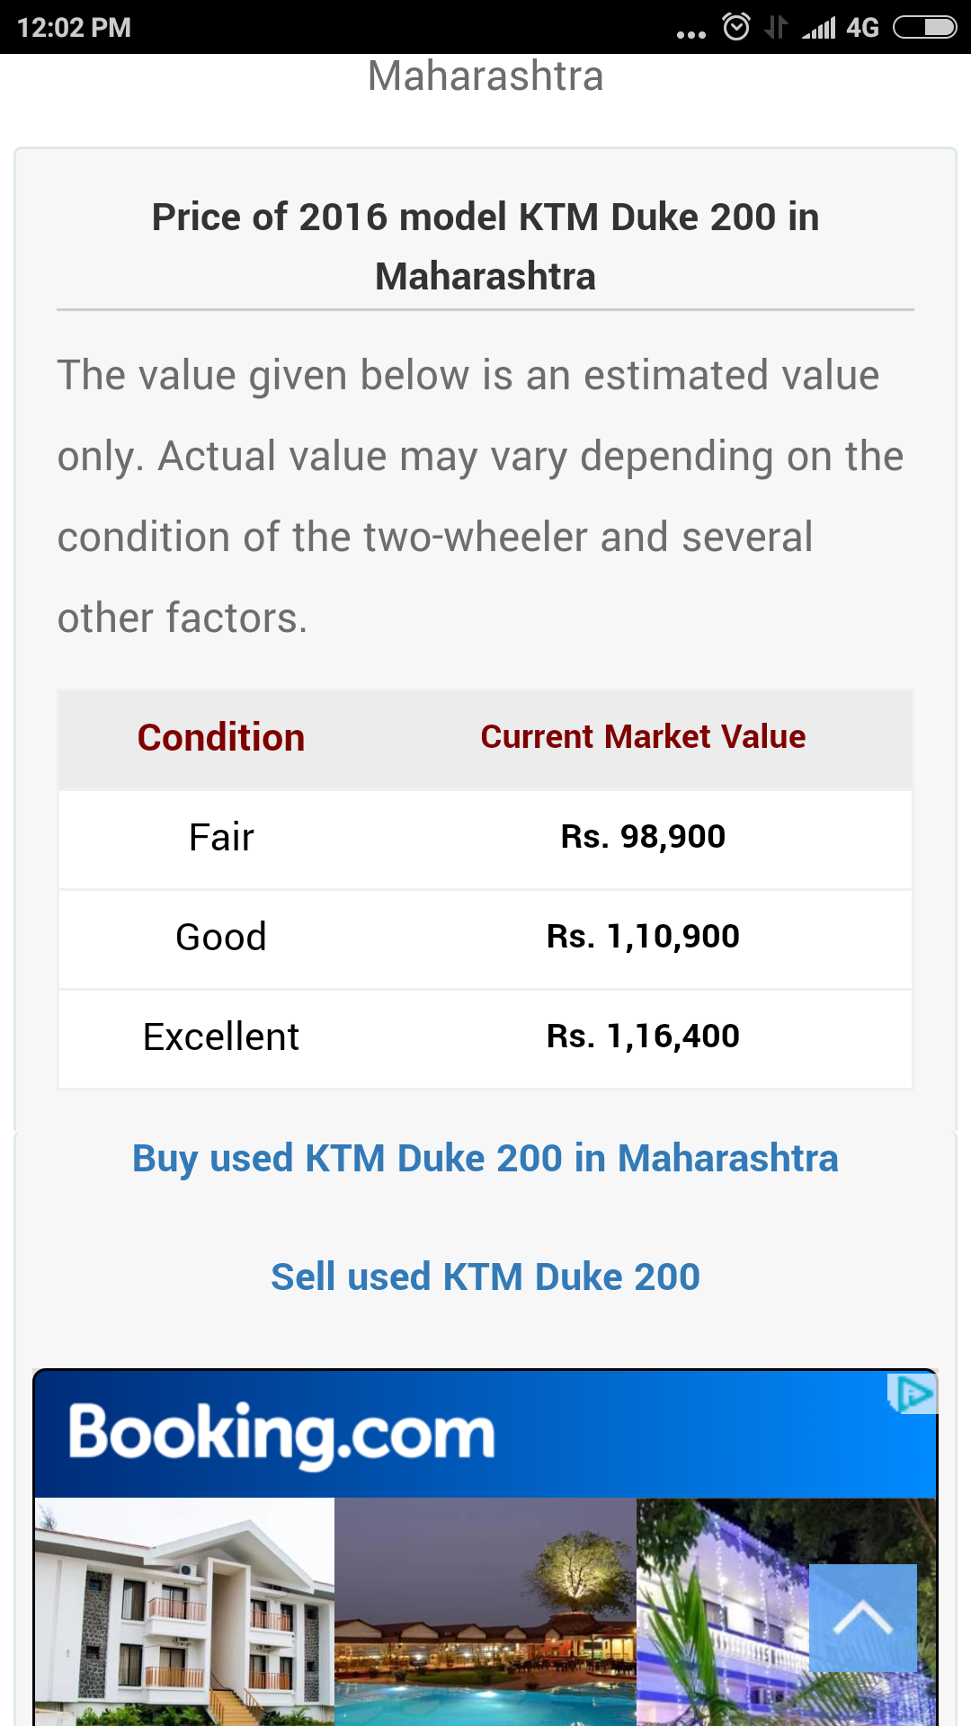
Task: Tap the 4G signal strength icon
Action: pos(840,28)
